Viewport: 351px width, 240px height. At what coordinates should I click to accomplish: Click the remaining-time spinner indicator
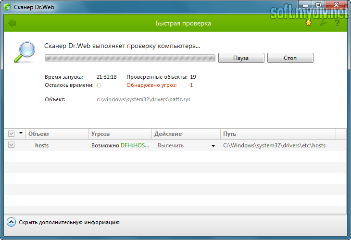99,85
